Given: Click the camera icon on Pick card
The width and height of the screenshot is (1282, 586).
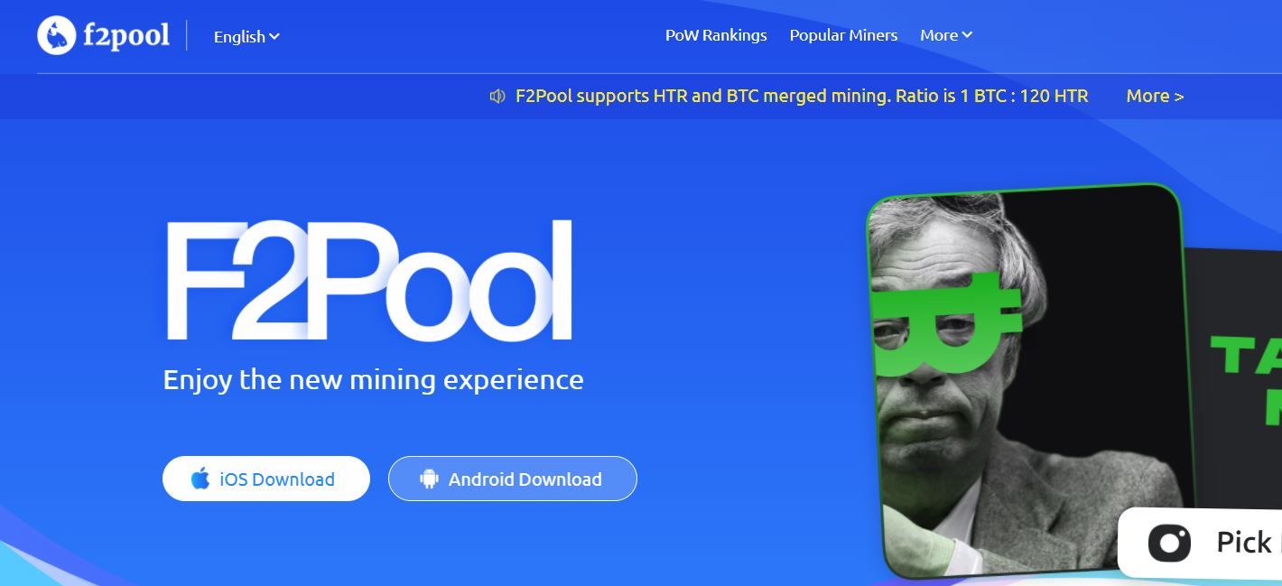Looking at the screenshot, I should click(x=1169, y=543).
